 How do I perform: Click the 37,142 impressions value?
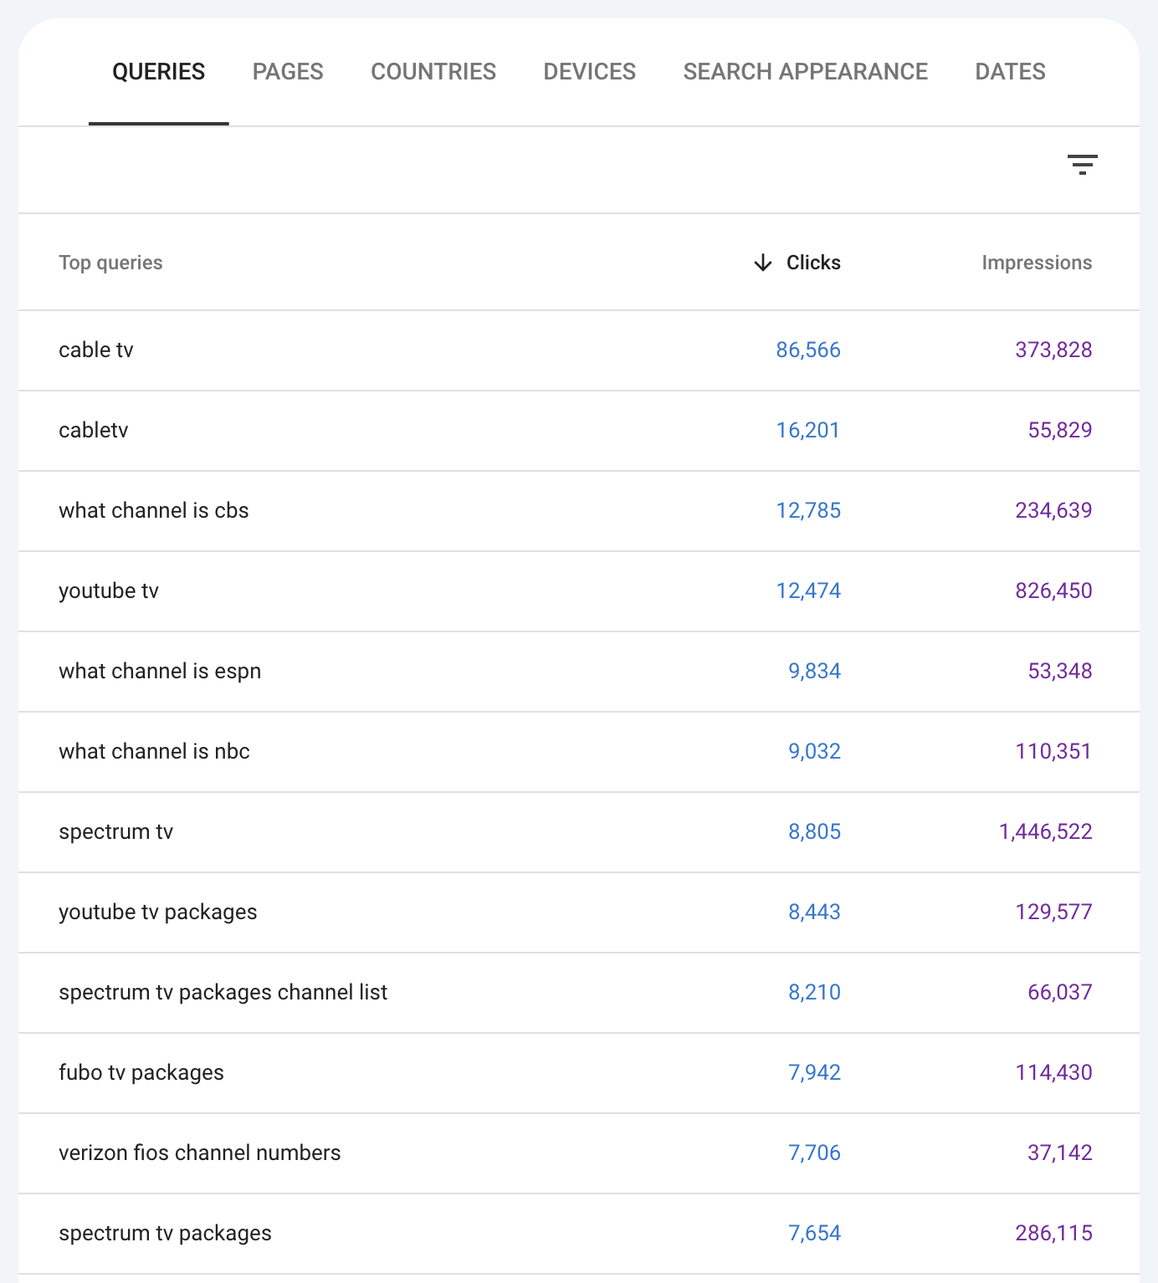1060,1153
